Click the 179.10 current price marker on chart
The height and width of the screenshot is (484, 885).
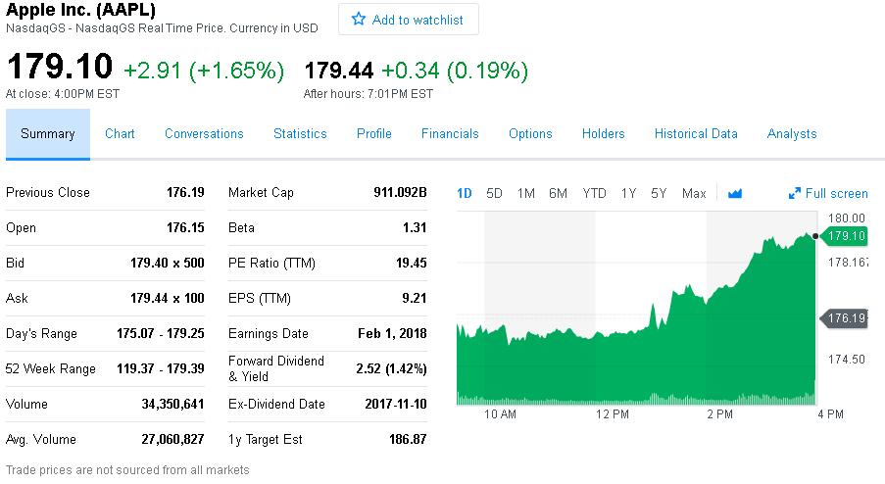pos(845,236)
